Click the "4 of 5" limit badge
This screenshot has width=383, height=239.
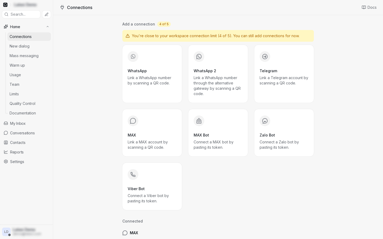tap(164, 24)
